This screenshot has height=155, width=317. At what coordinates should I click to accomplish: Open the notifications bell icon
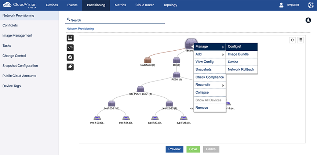point(308,20)
